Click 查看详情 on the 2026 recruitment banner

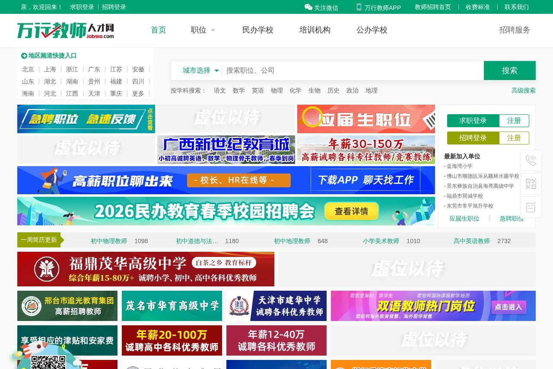point(351,211)
